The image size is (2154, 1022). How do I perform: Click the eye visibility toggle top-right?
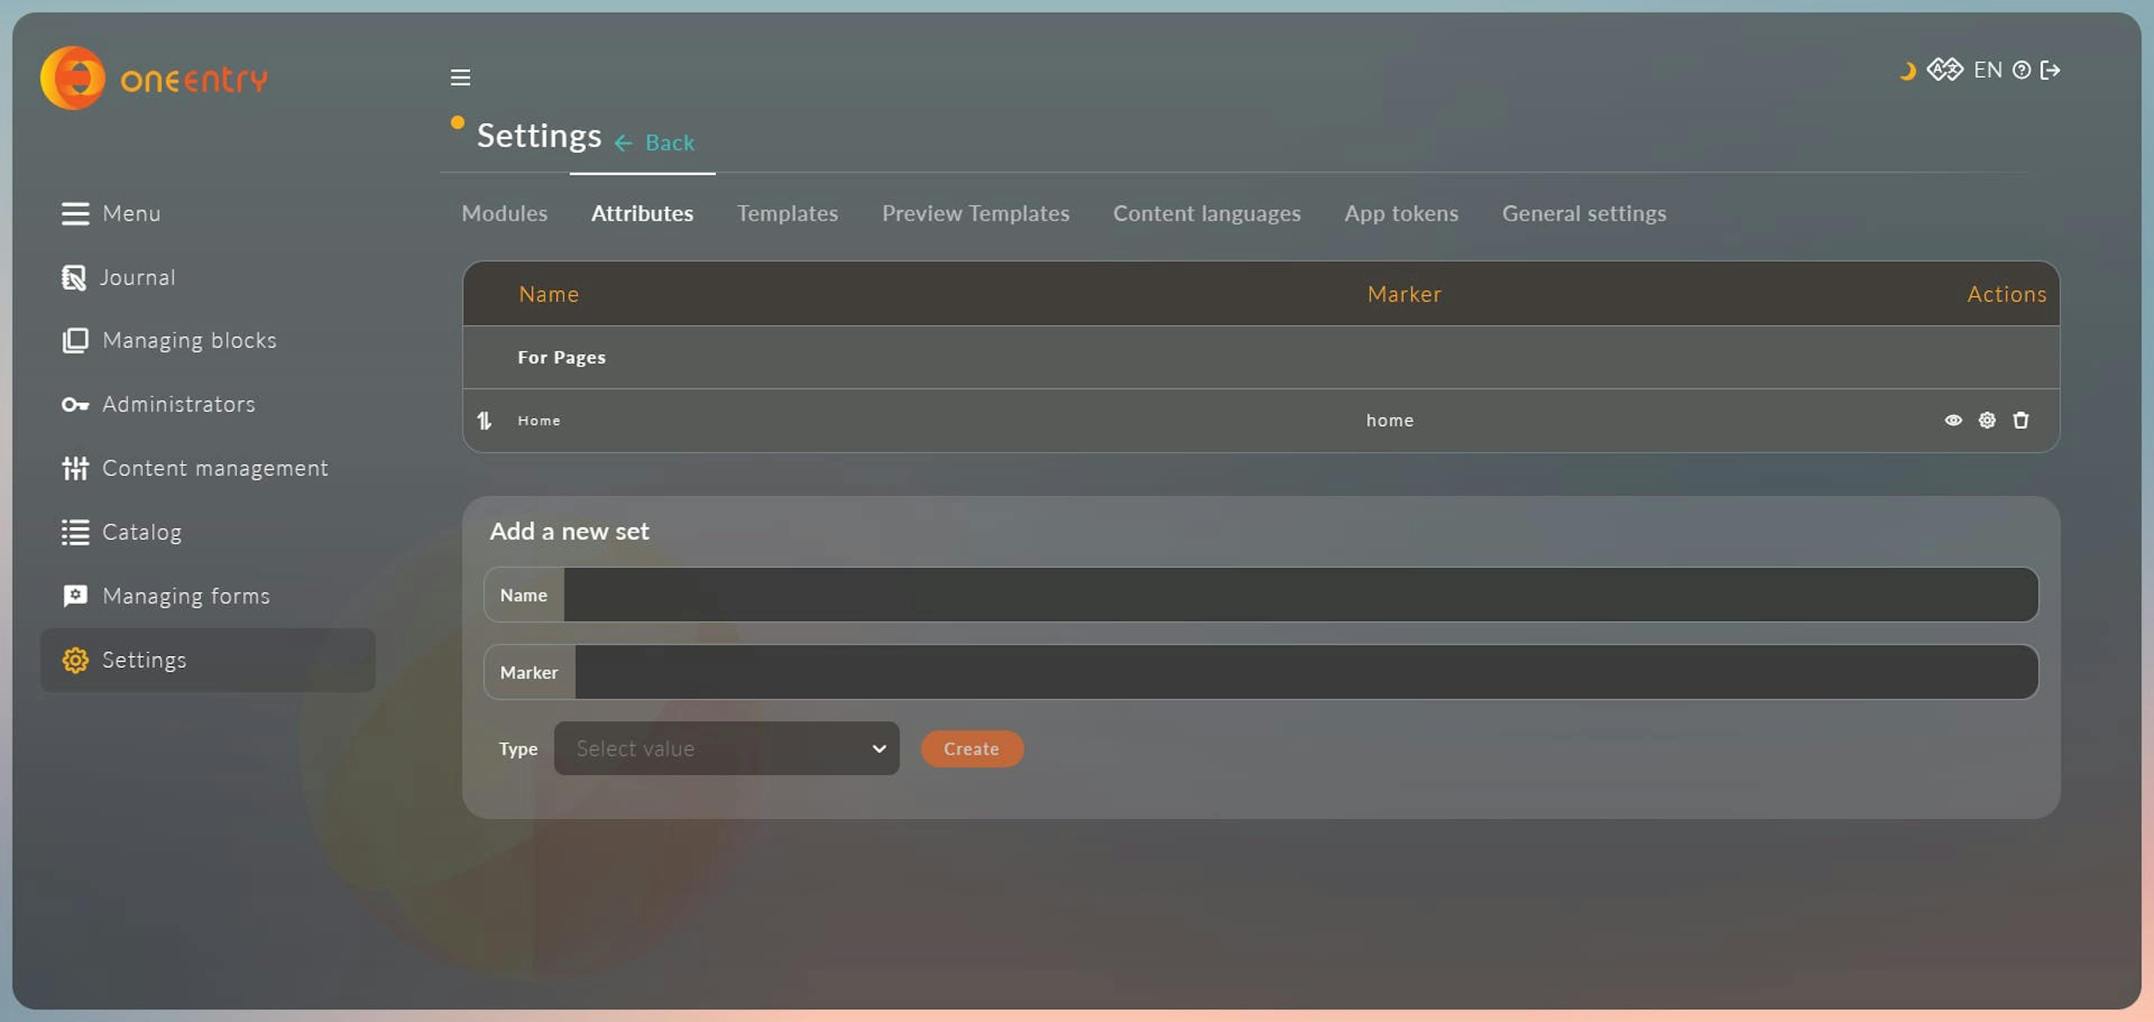coord(1952,419)
